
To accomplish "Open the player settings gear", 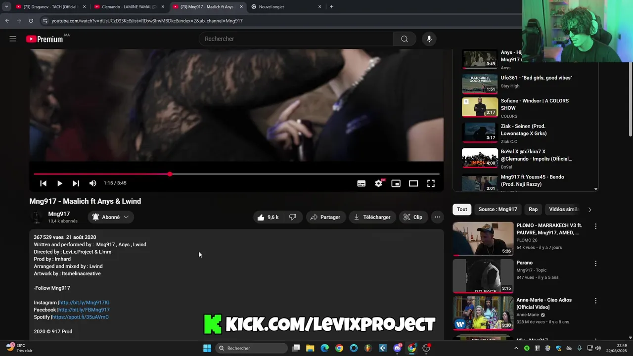I will 379,183.
